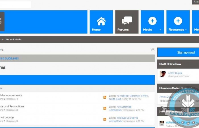Click RSS feed icon for Announcements forum
This screenshot has width=199, height=128.
[105, 97]
